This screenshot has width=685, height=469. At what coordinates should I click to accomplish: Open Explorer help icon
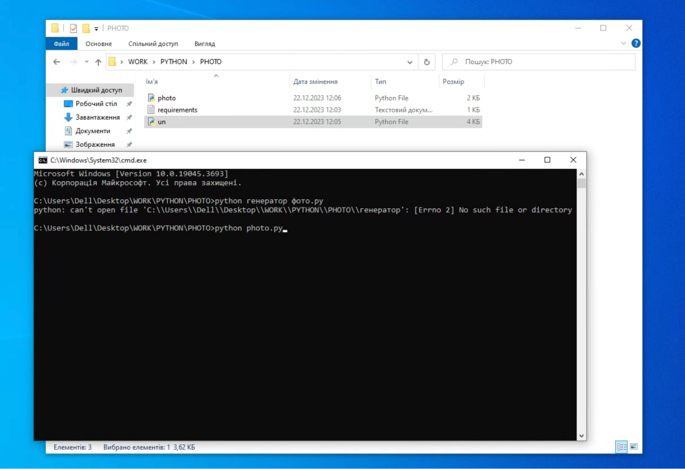636,43
